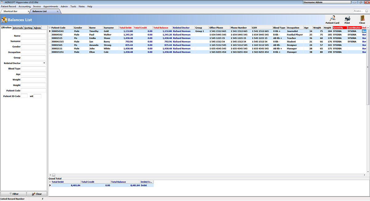Click the grid options icon beside Patient Code

coord(50,28)
